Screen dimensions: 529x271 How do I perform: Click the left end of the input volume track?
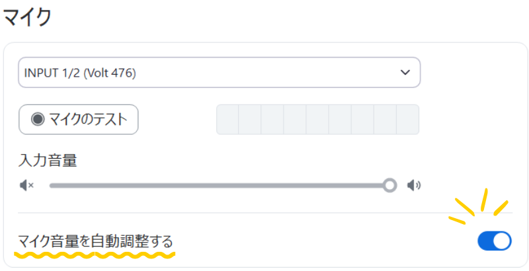(53, 185)
